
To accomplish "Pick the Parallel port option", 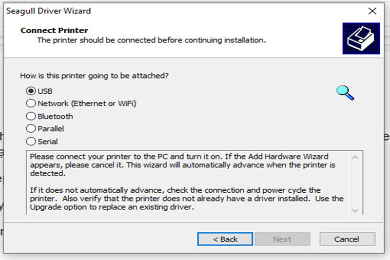I will click(x=45, y=129).
